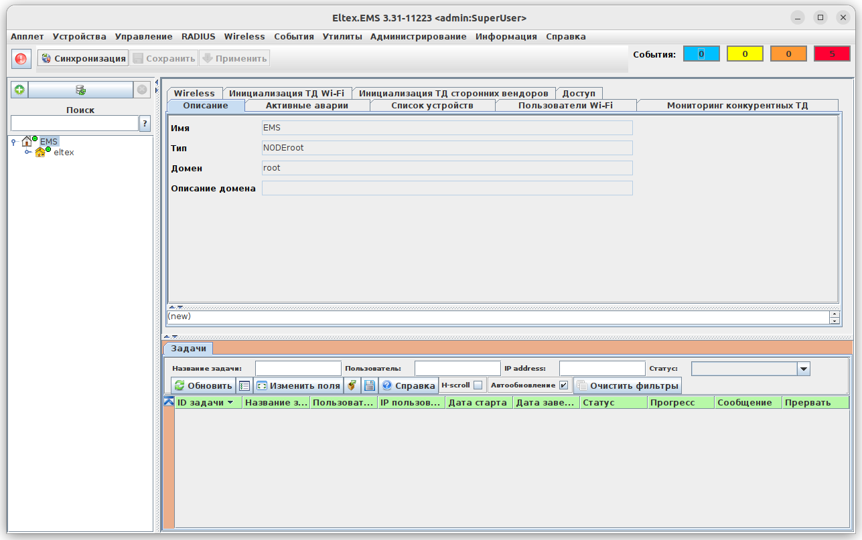Open the Статус filter dropdown
The image size is (862, 540).
click(804, 369)
